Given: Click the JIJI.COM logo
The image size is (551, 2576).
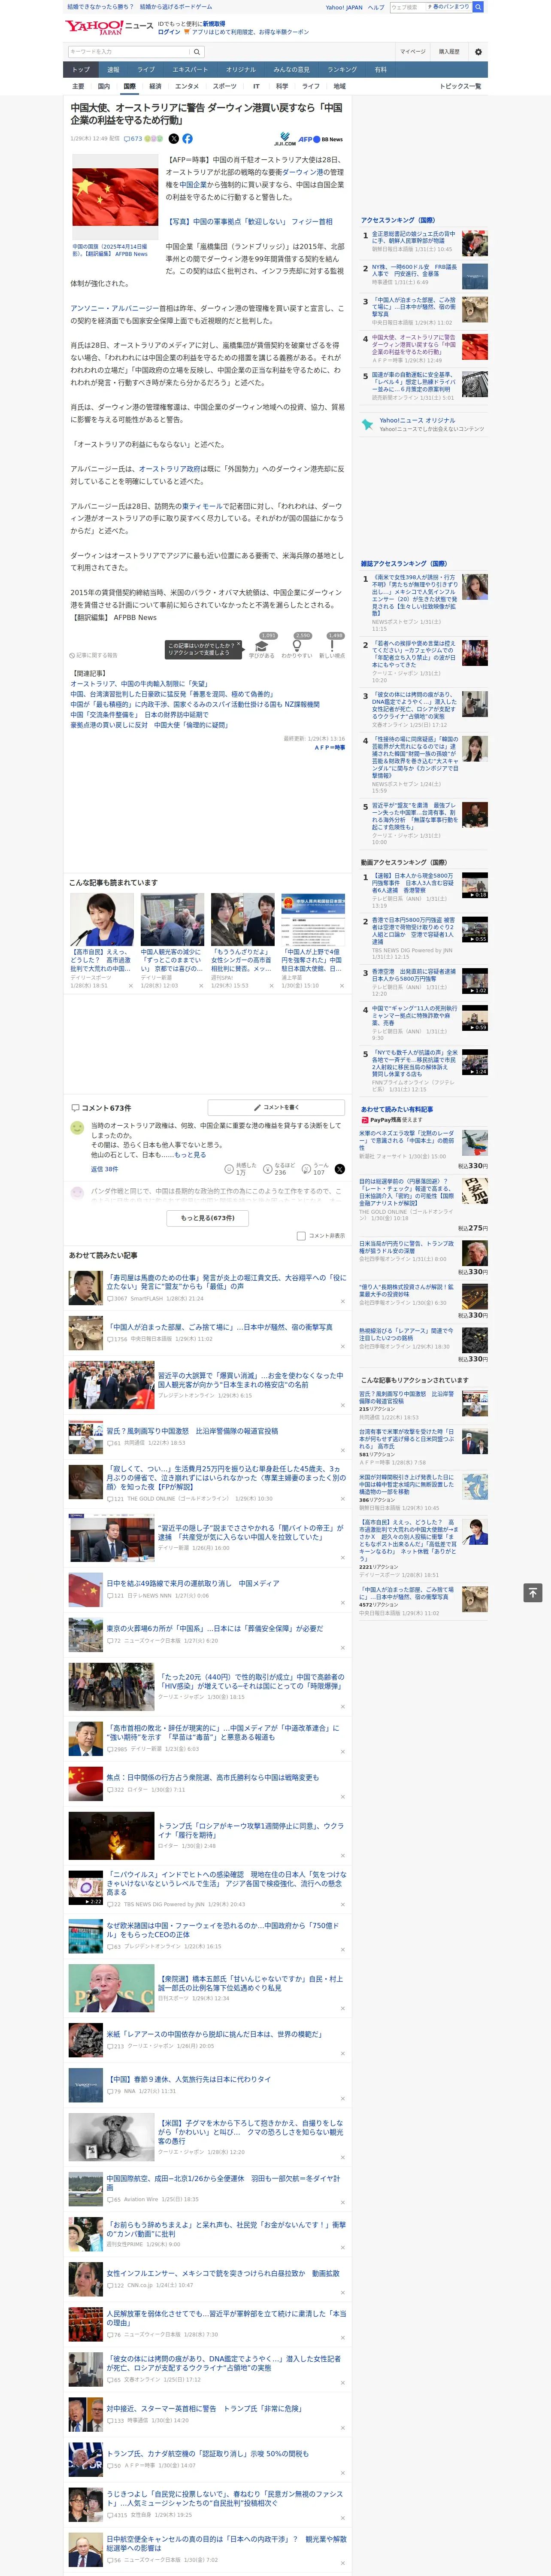Looking at the screenshot, I should (x=285, y=139).
